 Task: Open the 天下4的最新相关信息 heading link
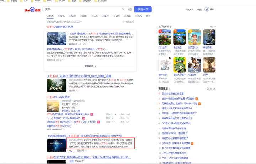pos(60,27)
